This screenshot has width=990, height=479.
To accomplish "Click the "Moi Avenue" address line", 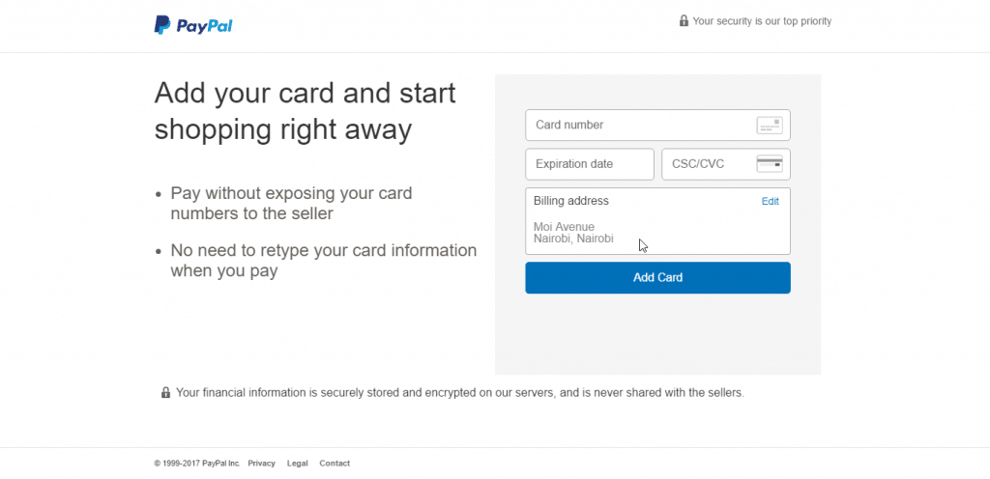I will (x=565, y=227).
